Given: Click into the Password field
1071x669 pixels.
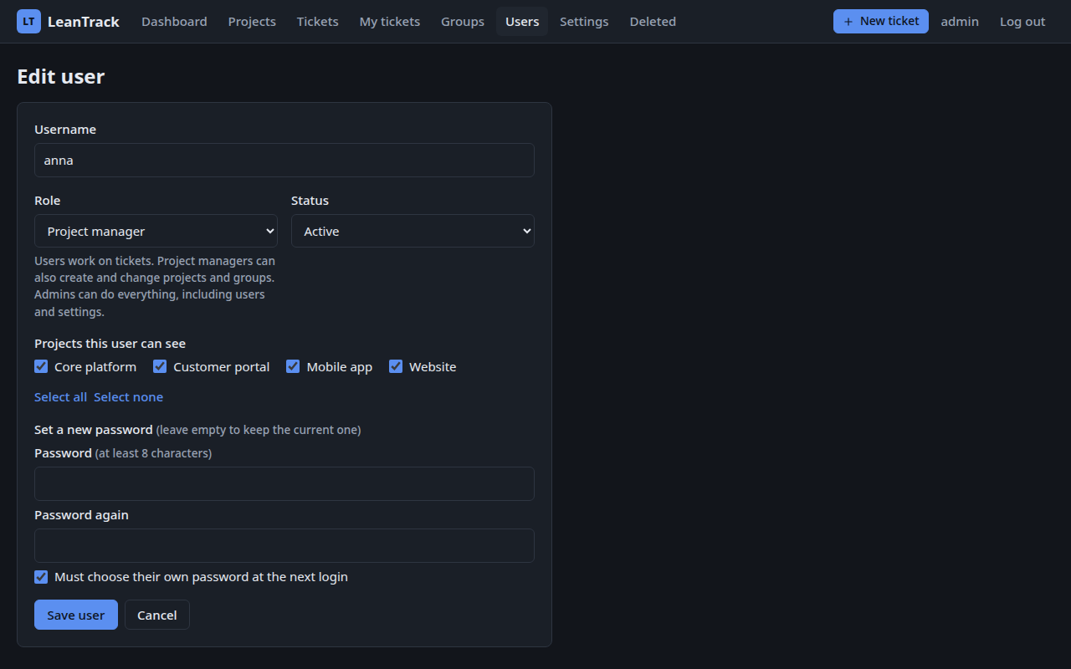Looking at the screenshot, I should click(x=284, y=483).
